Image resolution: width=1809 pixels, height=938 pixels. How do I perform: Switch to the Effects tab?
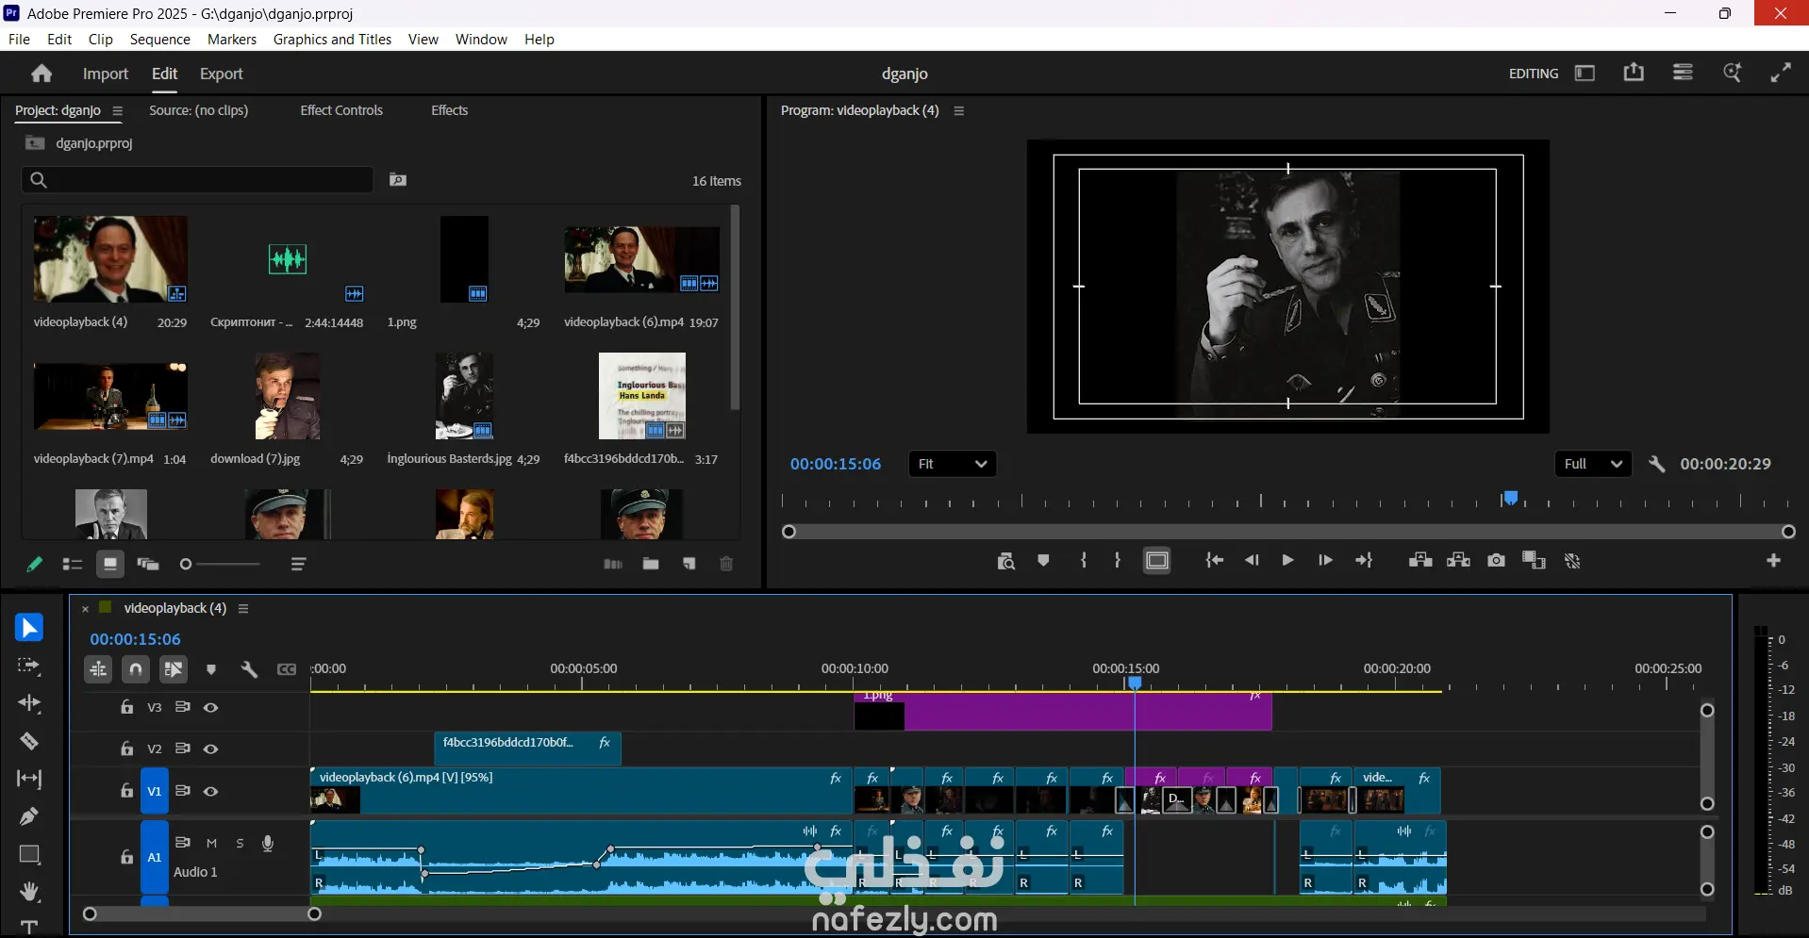point(449,110)
